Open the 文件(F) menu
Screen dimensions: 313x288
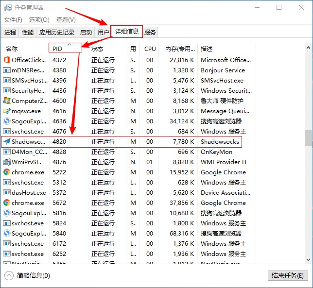coord(13,20)
